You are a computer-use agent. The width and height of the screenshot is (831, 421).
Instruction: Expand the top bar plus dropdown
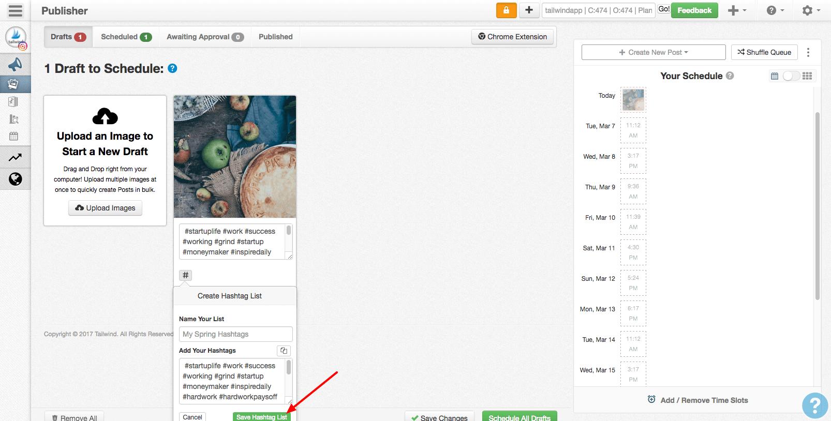coord(737,10)
